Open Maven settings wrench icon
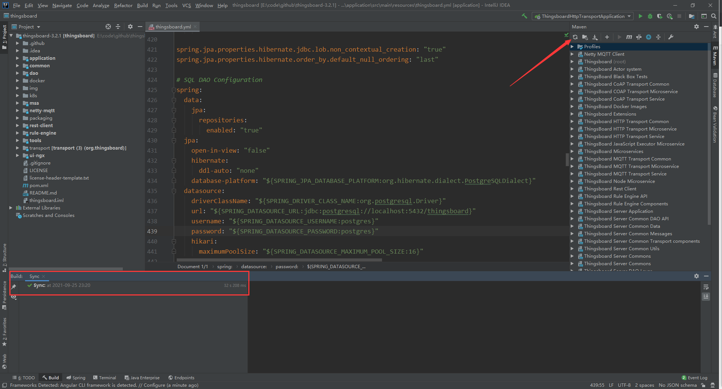Image resolution: width=722 pixels, height=389 pixels. [x=671, y=37]
